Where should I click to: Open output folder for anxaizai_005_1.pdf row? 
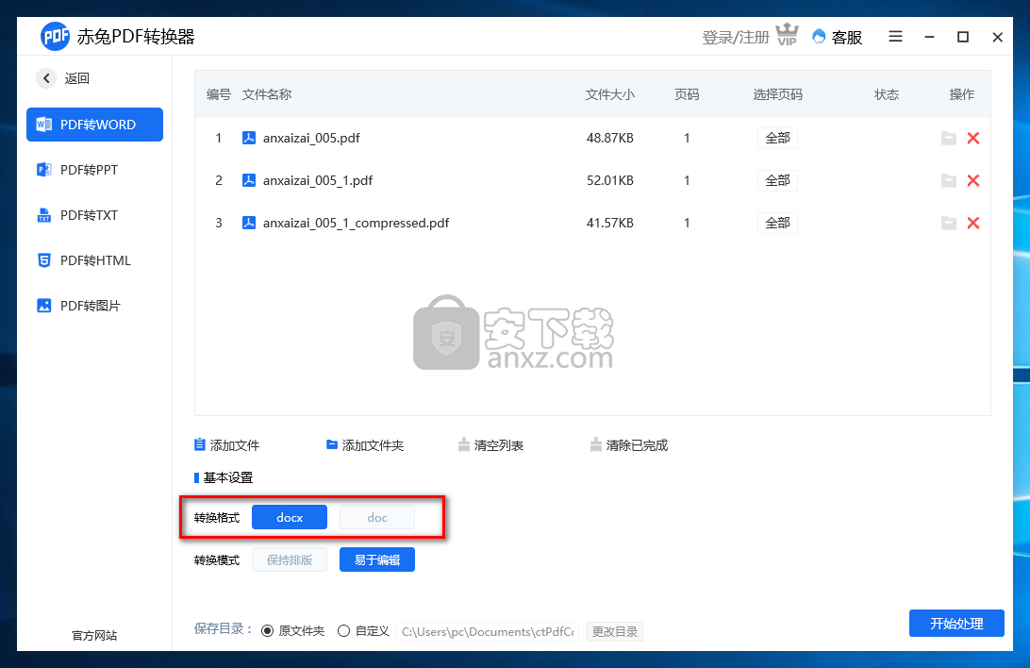[949, 180]
